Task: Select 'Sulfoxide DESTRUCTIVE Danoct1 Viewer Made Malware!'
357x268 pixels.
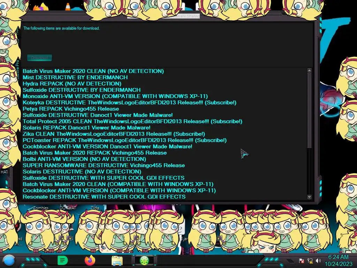Action: [x=98, y=115]
